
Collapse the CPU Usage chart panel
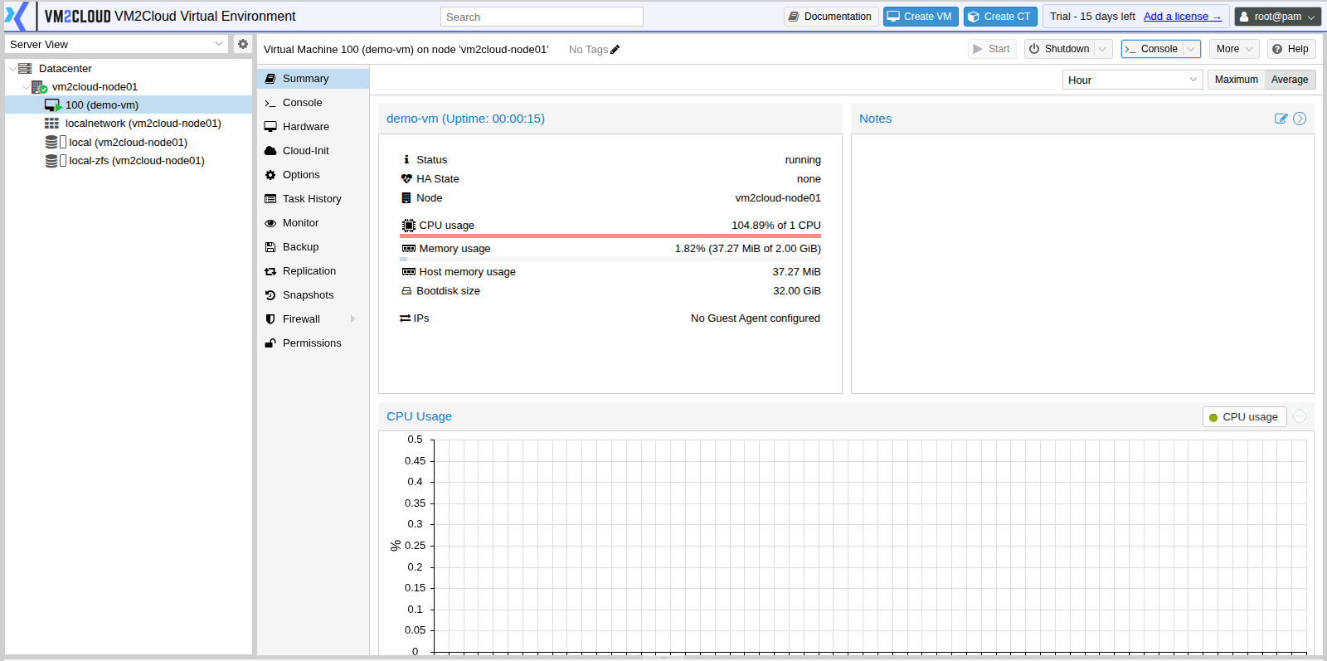[1300, 416]
